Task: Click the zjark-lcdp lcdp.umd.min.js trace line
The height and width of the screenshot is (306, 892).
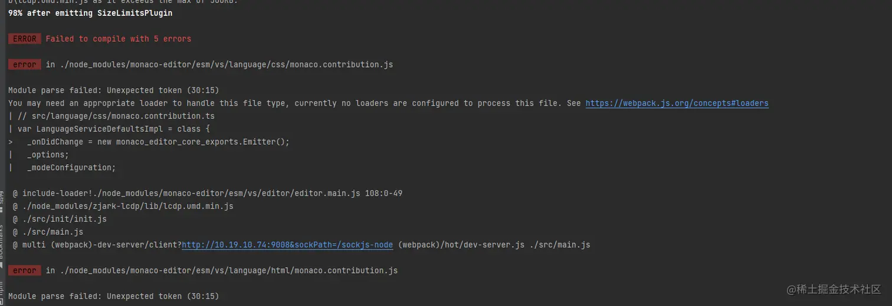Action: [x=123, y=206]
